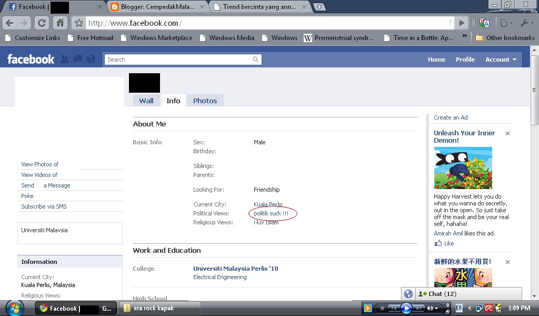Click the facebook logo
The image size is (539, 316).
point(31,60)
